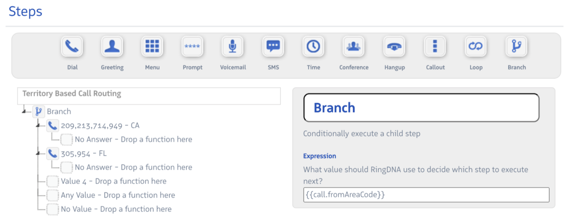Click the Branch icon in the toolbar
The height and width of the screenshot is (218, 566).
[x=517, y=47]
